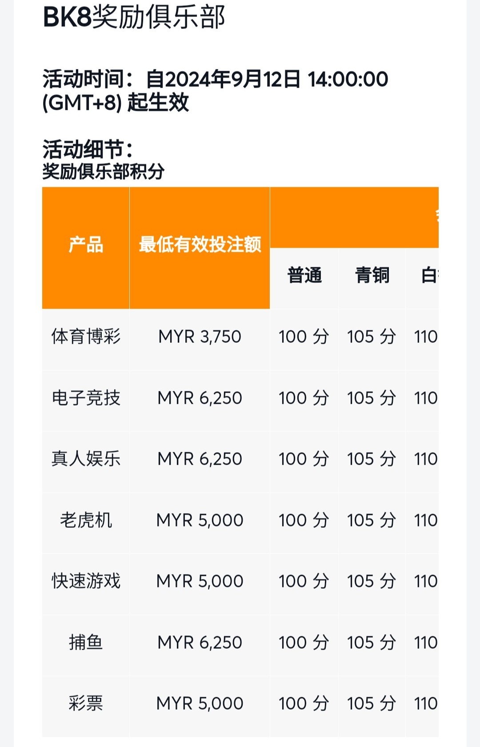Click 105 分 in the 体育博彩 row
480x747 pixels.
click(x=372, y=337)
